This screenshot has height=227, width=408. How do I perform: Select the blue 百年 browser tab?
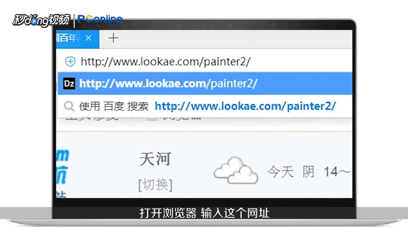(70, 38)
